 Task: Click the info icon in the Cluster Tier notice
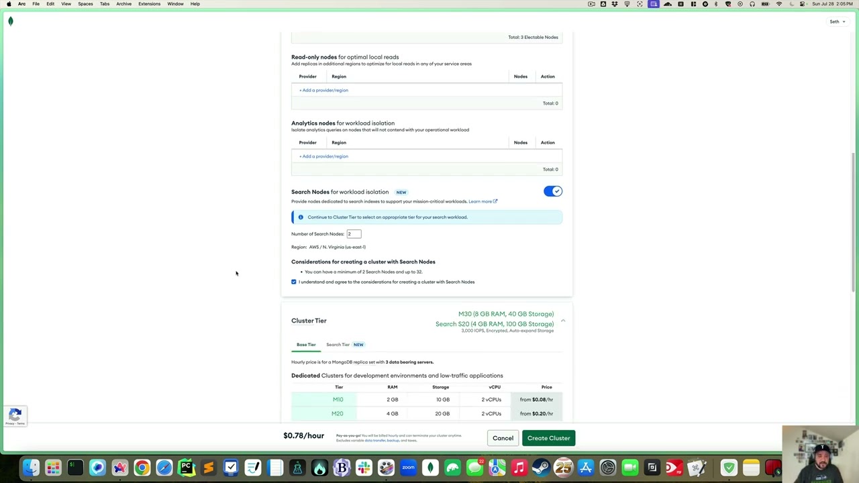pyautogui.click(x=301, y=217)
